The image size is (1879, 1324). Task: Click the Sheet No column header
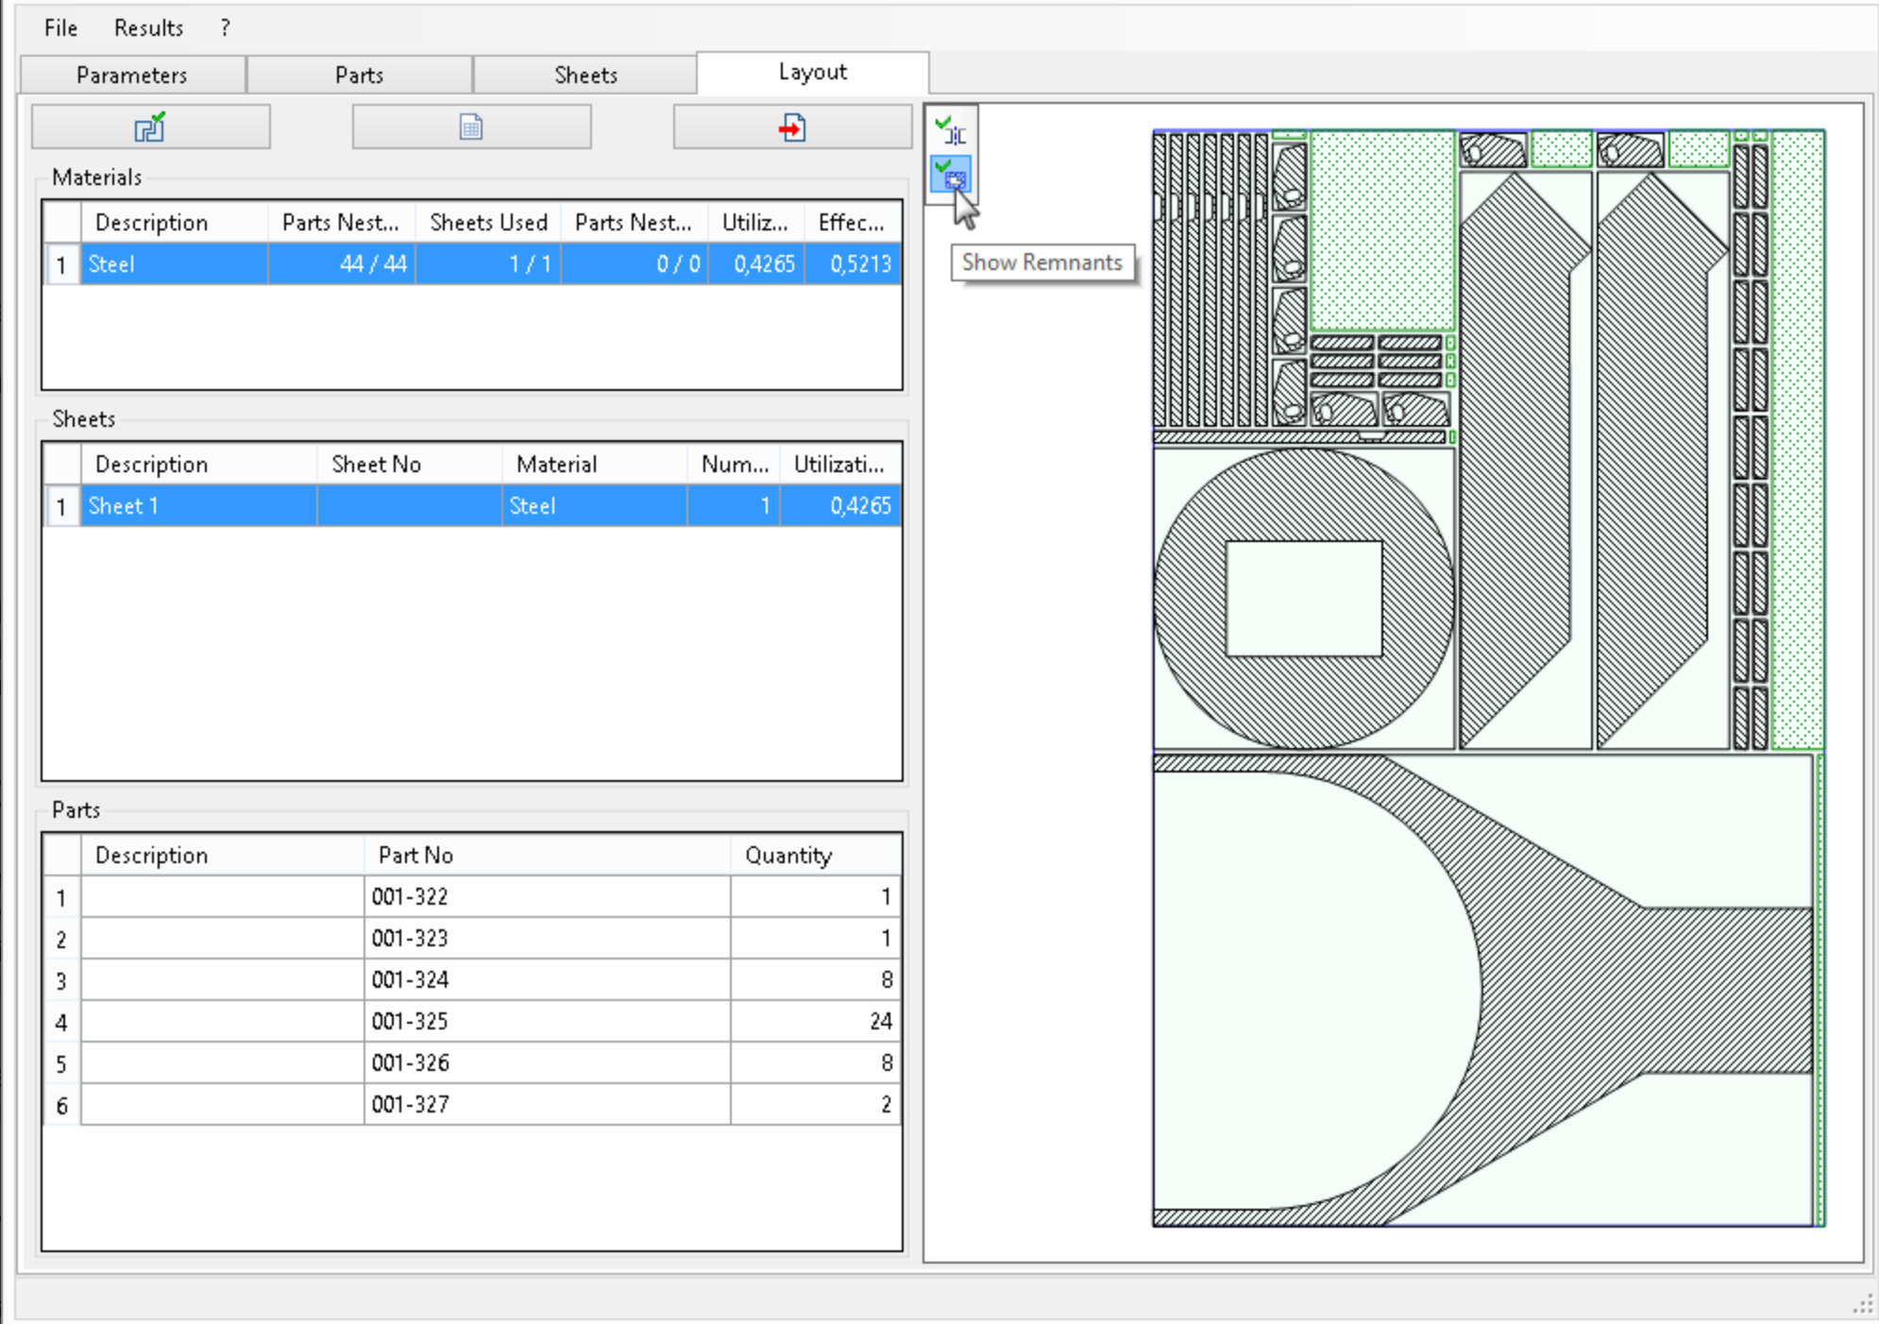click(410, 465)
